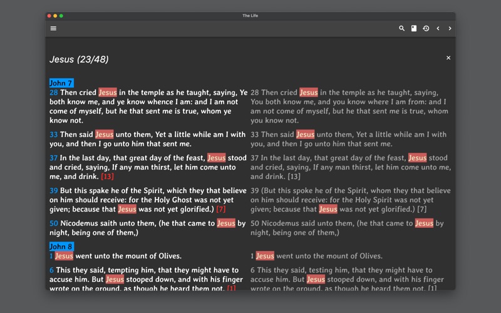
Task: Go back with left chevron
Action: tap(438, 28)
